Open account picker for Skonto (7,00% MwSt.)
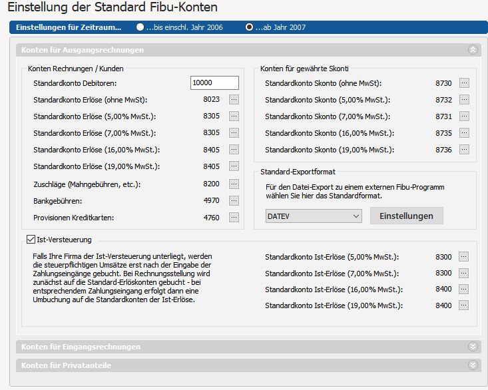This screenshot has width=488, height=390. [464, 116]
